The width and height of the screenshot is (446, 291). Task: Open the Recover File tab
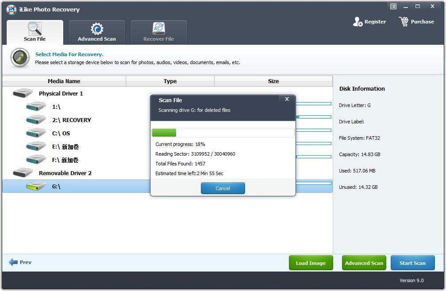(158, 32)
